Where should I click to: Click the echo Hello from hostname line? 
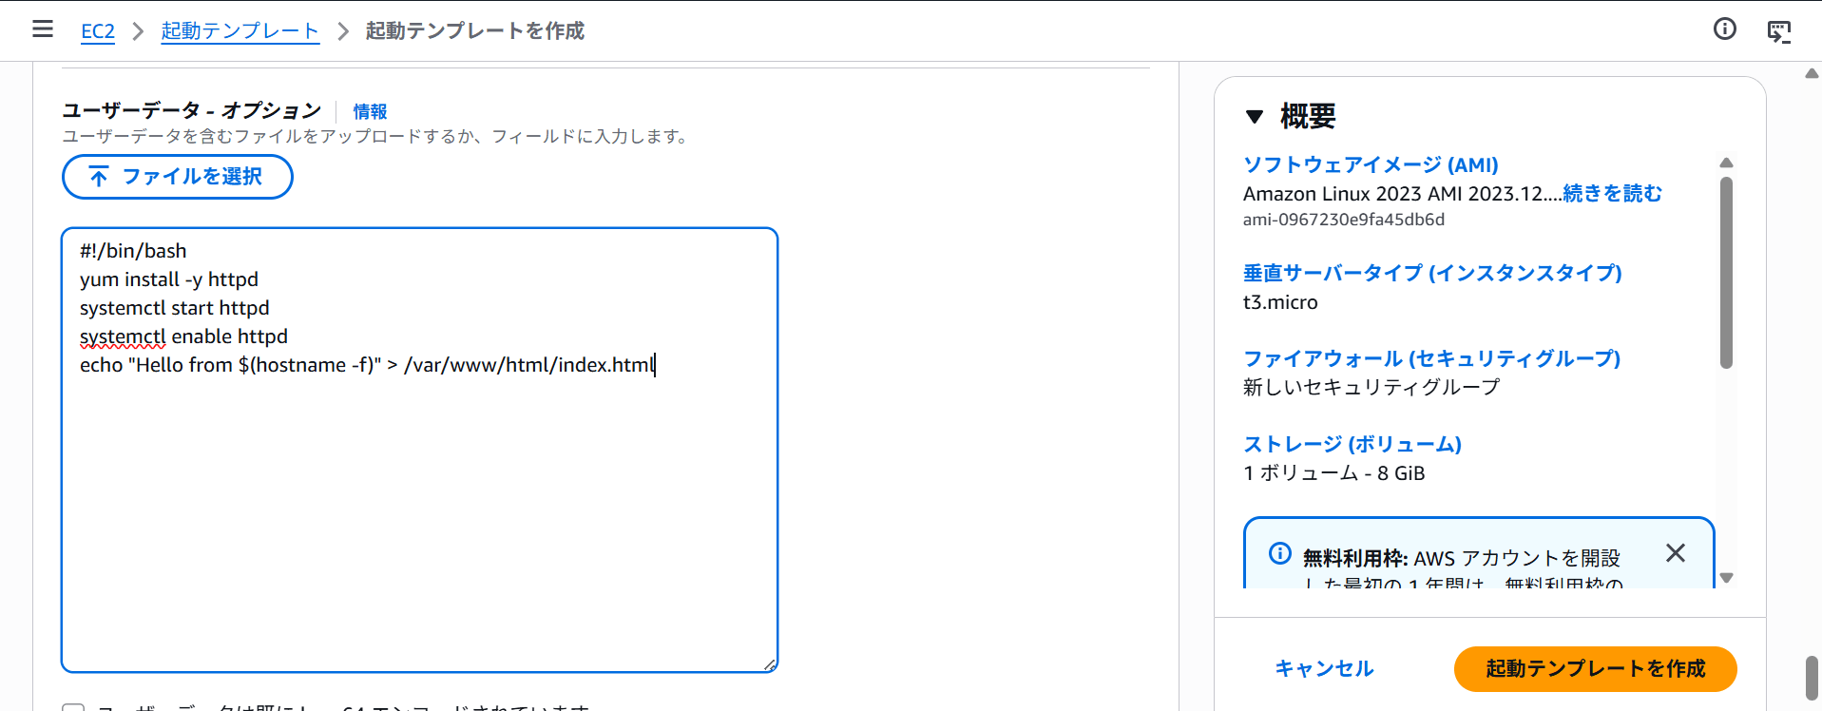(368, 365)
